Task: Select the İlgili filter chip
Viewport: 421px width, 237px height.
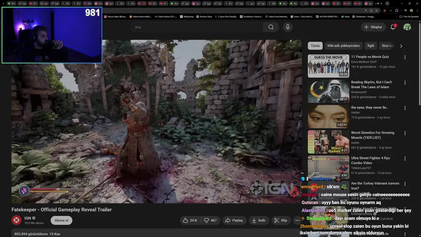Action: point(371,46)
